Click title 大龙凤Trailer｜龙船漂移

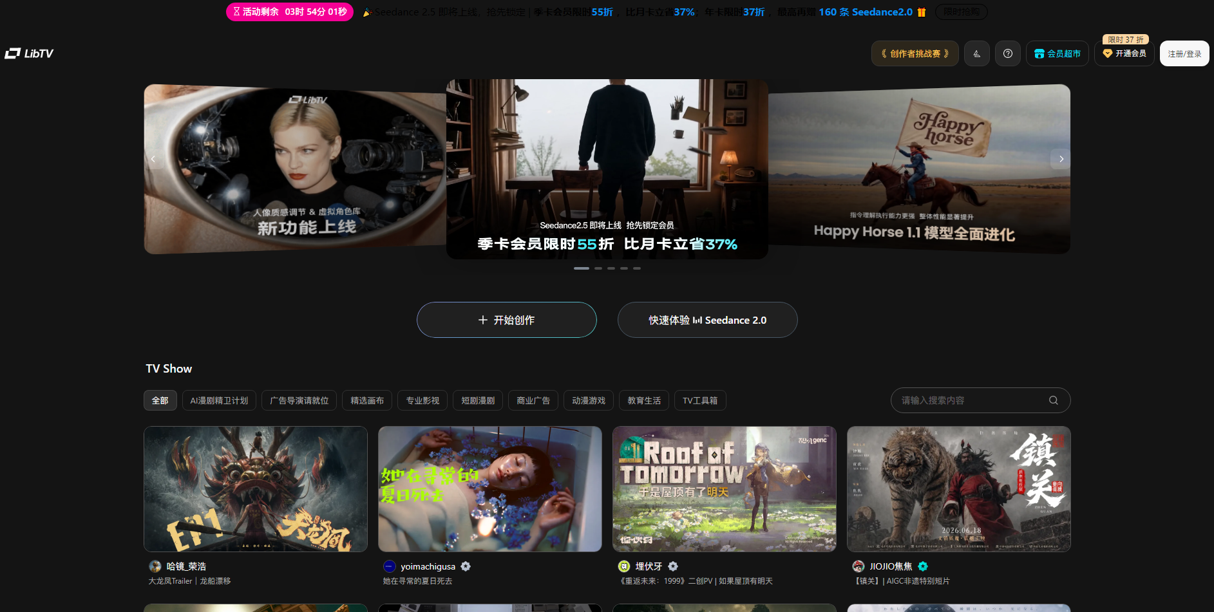point(189,581)
